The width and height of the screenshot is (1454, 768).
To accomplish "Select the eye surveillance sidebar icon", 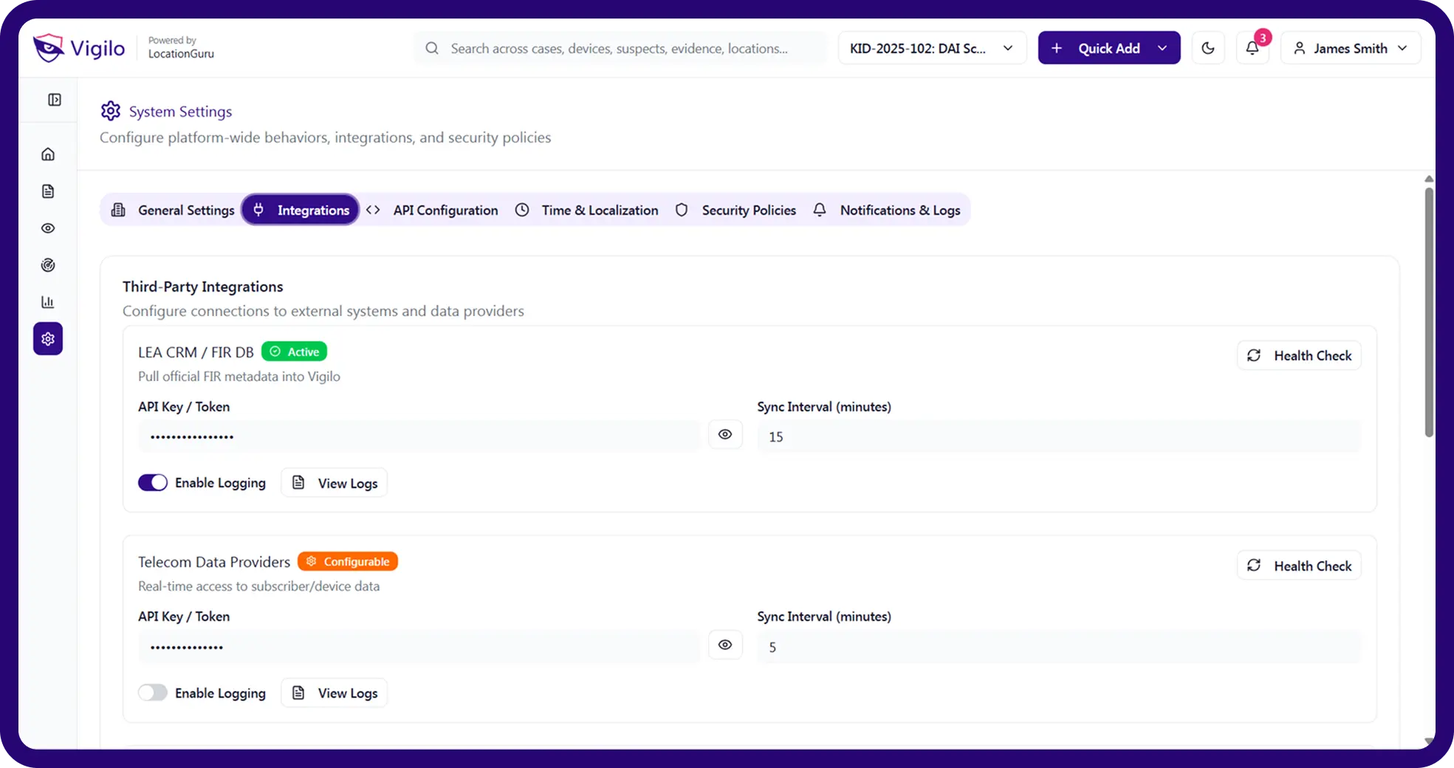I will [x=48, y=228].
